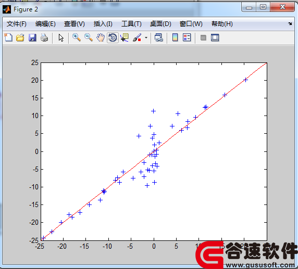Activate the Zoom Out tool
This screenshot has width=298, height=269.
click(x=89, y=37)
